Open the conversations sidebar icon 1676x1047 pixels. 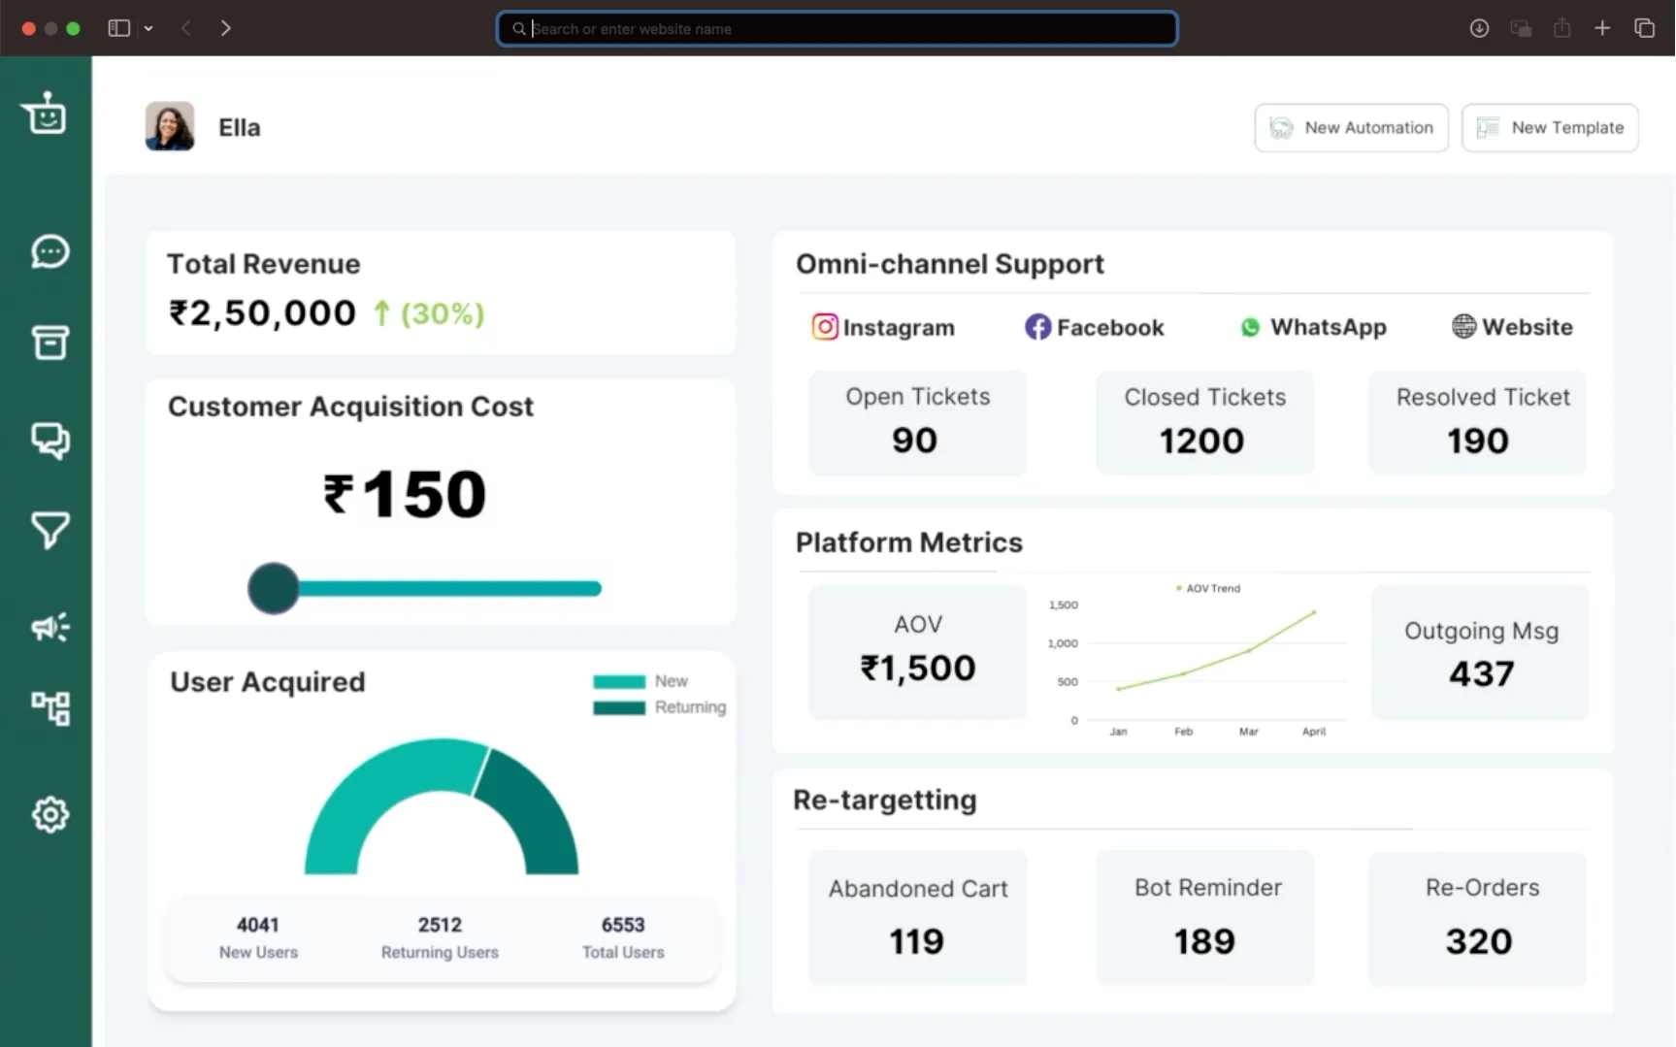[x=49, y=440]
